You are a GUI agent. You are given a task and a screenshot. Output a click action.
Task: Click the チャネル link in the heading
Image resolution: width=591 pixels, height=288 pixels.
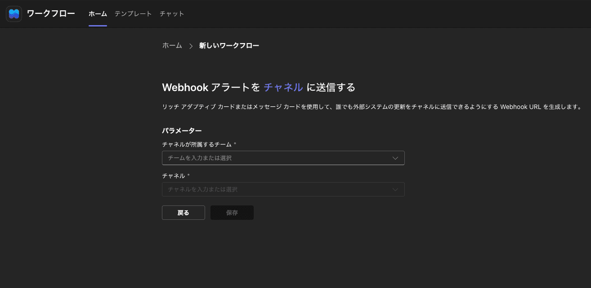(x=283, y=87)
